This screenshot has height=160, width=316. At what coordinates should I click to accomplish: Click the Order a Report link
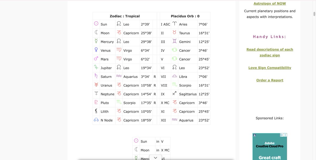270,80
